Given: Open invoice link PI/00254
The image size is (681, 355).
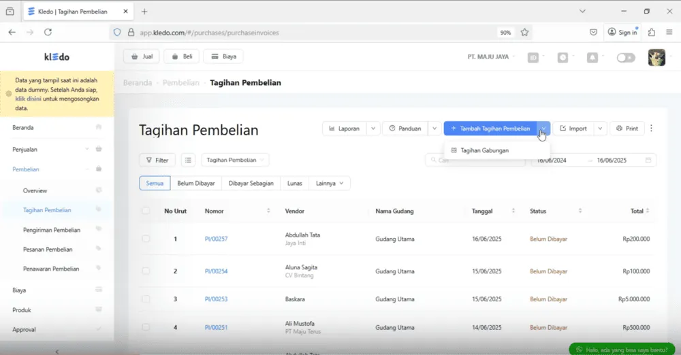Looking at the screenshot, I should (x=217, y=271).
